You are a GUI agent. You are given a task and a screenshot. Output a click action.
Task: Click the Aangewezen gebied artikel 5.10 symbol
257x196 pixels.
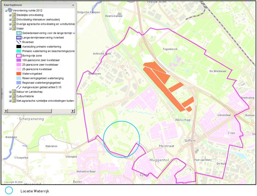tap(18, 87)
